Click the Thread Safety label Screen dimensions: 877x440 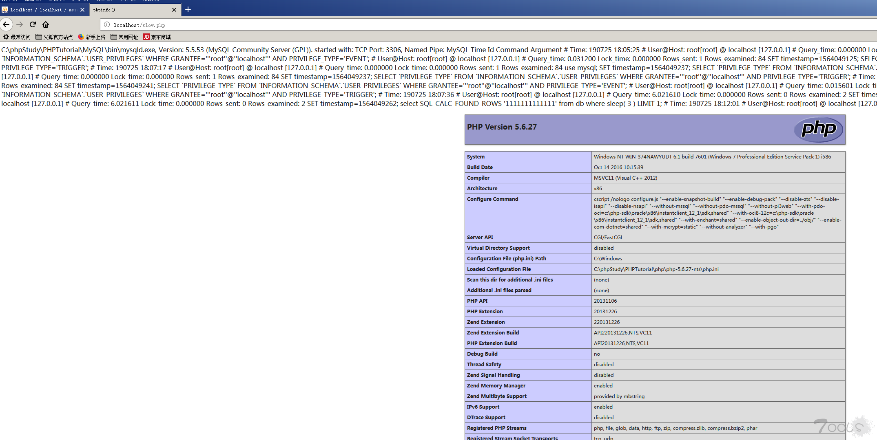484,365
